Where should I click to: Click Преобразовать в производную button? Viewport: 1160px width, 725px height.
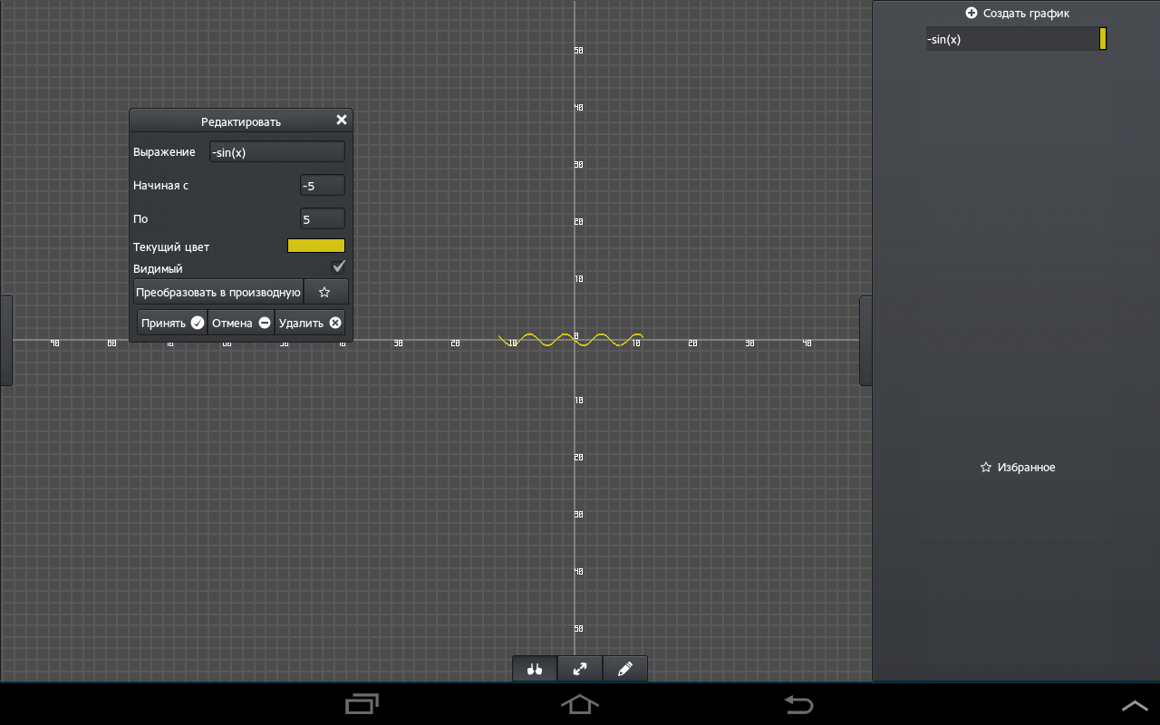coord(217,292)
